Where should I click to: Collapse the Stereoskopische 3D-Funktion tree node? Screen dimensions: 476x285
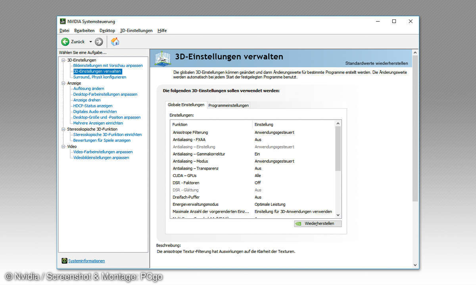63,129
